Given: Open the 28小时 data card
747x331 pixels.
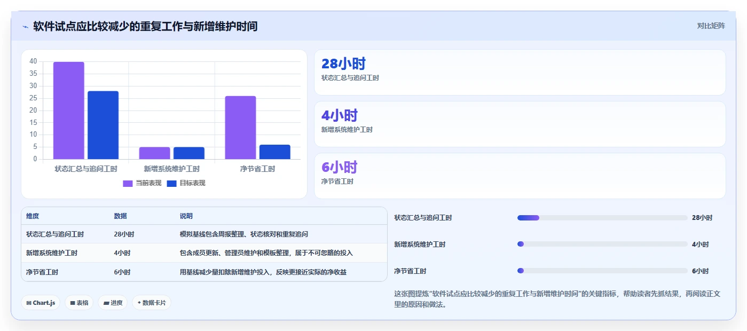Looking at the screenshot, I should click(x=520, y=73).
